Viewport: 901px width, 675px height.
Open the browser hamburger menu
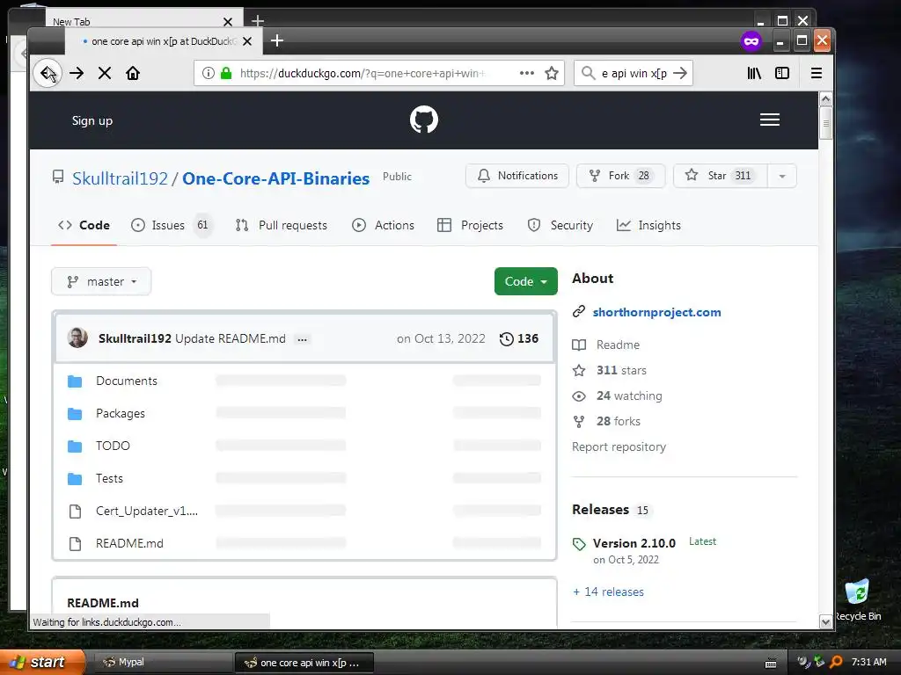tap(816, 73)
